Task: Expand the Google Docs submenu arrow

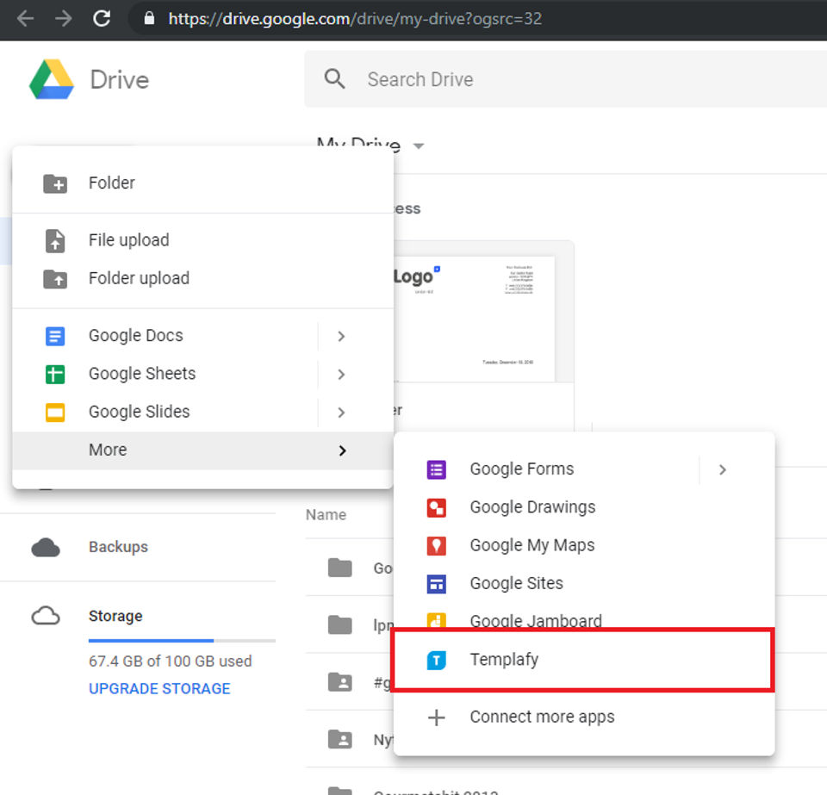Action: point(341,336)
